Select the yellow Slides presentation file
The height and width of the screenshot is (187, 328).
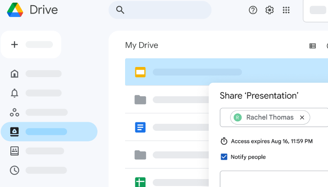[226, 72]
